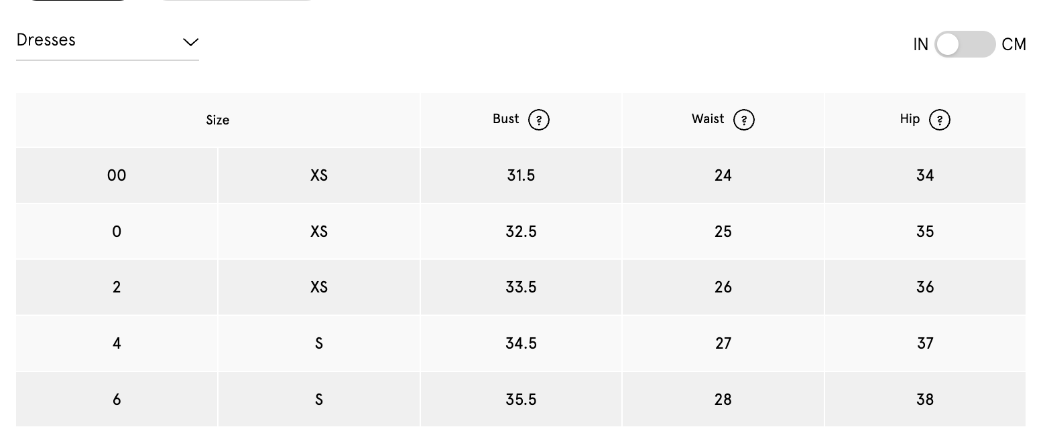Select the CM unit label
The image size is (1047, 427).
click(1013, 45)
